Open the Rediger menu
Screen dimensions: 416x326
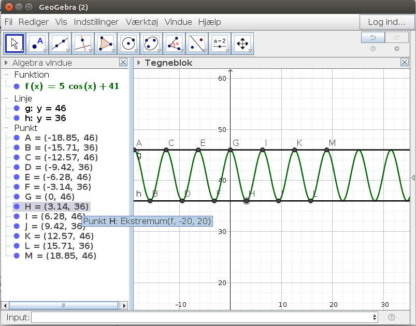point(34,22)
